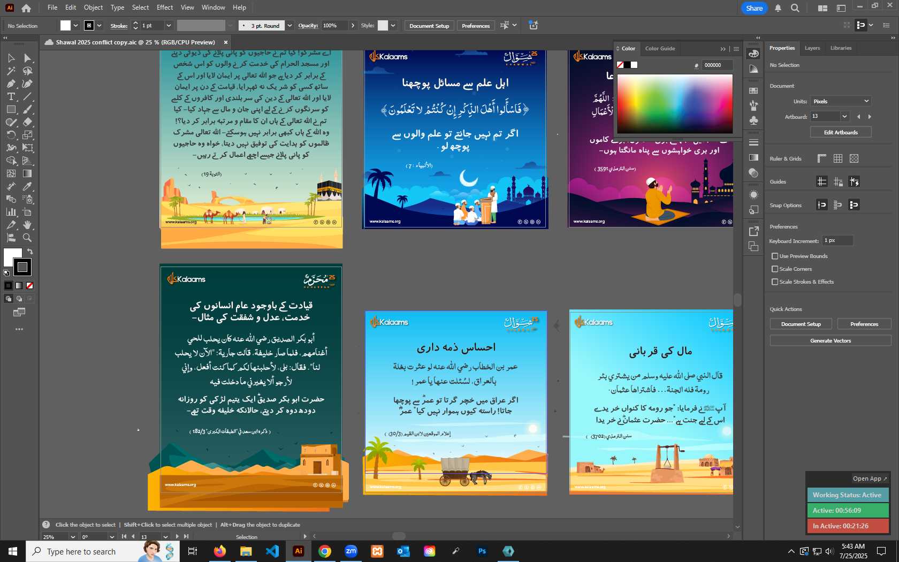This screenshot has height=562, width=899.
Task: Open the zoom level dropdown
Action: (73, 536)
